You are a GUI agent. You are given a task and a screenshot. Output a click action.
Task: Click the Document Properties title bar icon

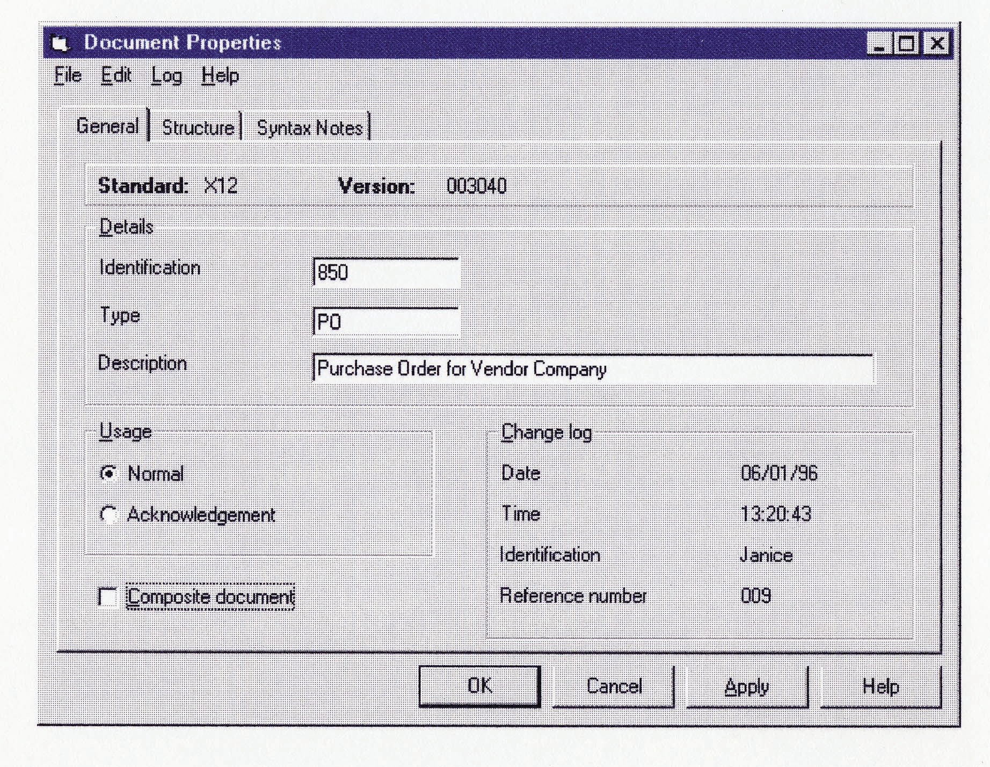[60, 43]
